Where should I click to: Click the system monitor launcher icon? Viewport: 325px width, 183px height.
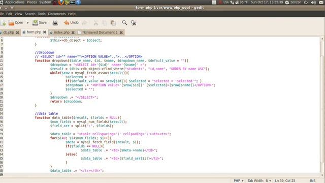73,3
